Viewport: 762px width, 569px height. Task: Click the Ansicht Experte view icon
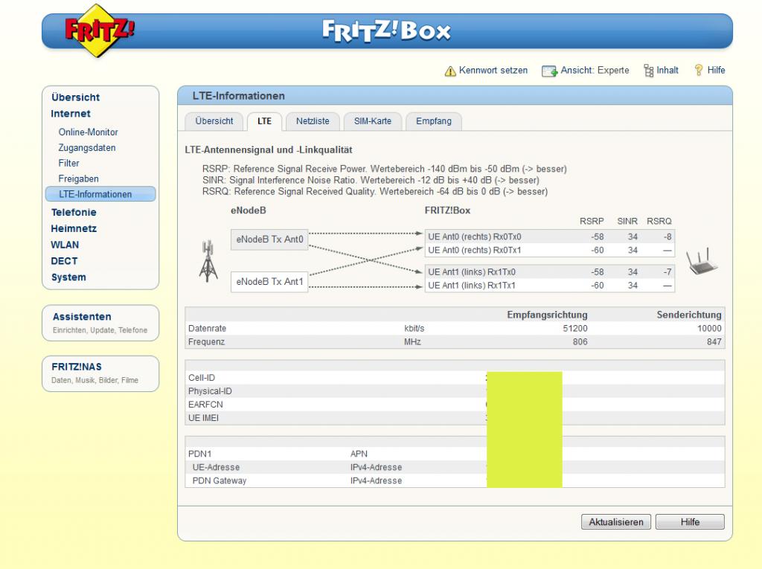(549, 71)
